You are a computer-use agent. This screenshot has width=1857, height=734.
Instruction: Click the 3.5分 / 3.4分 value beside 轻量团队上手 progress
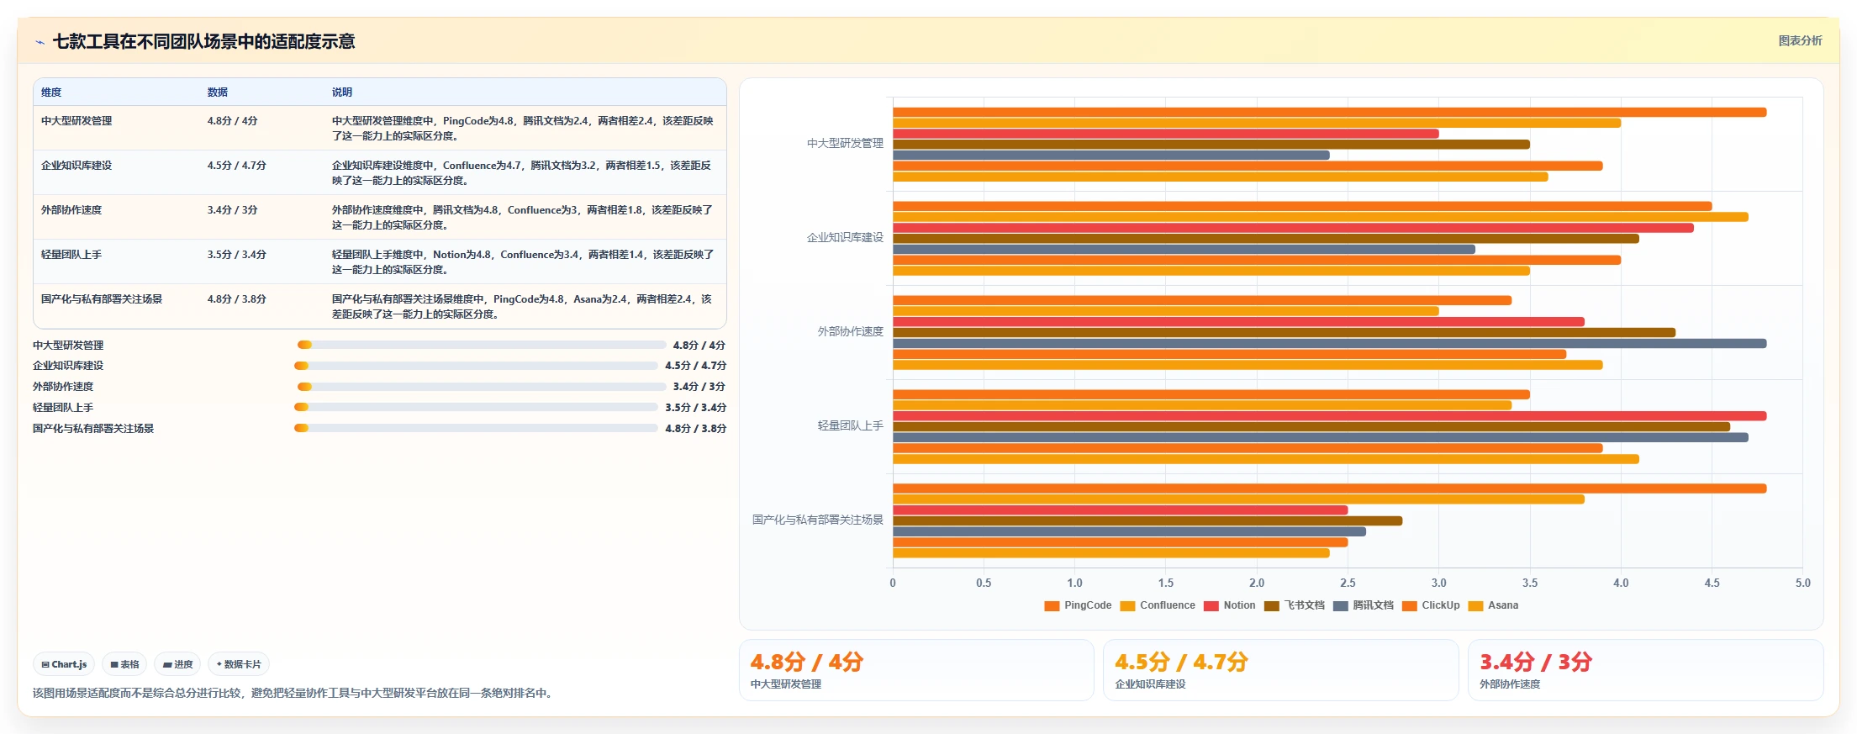point(695,408)
